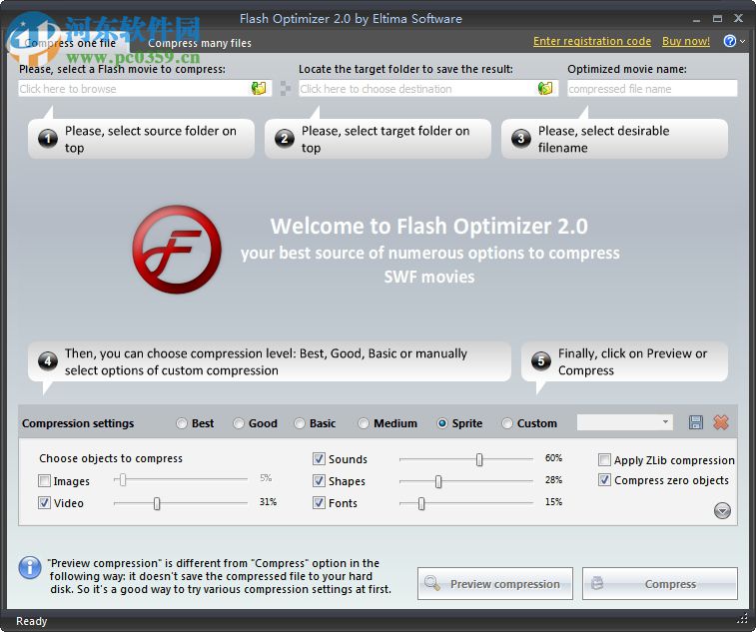Viewport: 756px width, 632px height.
Task: Click the Video 31% value label
Action: (268, 502)
